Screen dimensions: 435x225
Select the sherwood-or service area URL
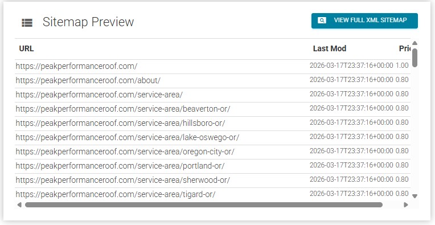point(122,180)
